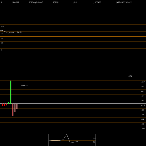Screen dimensions: 146x146
Task: Click the 977477 code in header
Action: (98, 2)
